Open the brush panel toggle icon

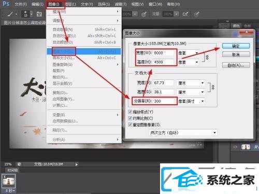[x=39, y=14]
